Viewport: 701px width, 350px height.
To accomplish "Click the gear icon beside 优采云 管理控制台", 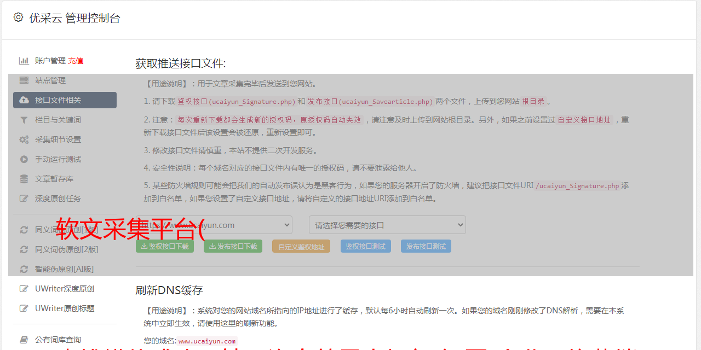I will click(19, 17).
